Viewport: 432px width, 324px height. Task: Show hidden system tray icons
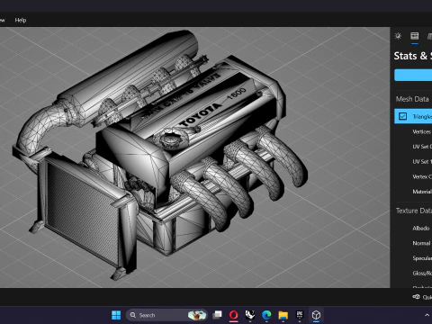pyautogui.click(x=427, y=315)
